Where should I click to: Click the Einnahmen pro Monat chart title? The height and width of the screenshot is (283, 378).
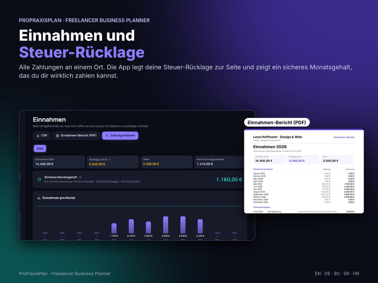click(59, 198)
